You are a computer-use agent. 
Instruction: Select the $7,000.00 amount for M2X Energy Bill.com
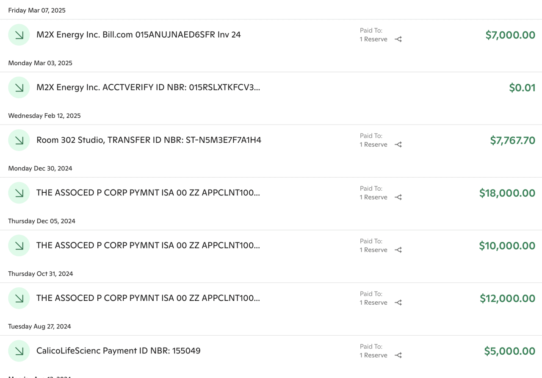[x=510, y=35]
